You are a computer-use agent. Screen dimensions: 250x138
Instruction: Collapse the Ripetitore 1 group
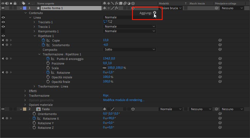pyautogui.click(x=35, y=36)
